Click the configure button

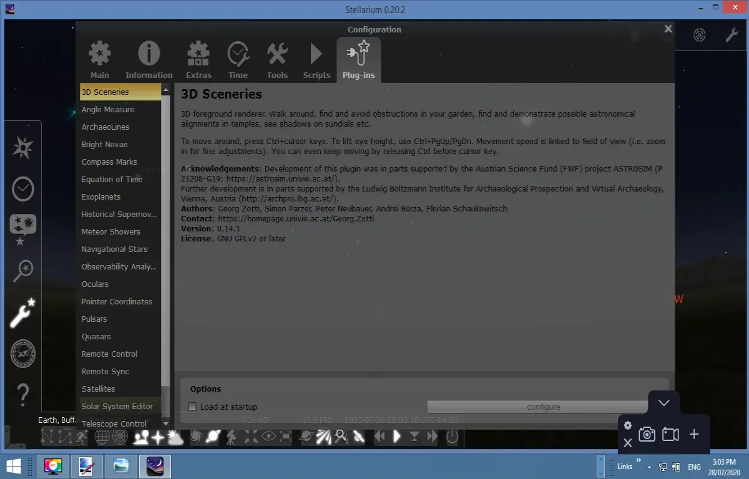point(544,407)
